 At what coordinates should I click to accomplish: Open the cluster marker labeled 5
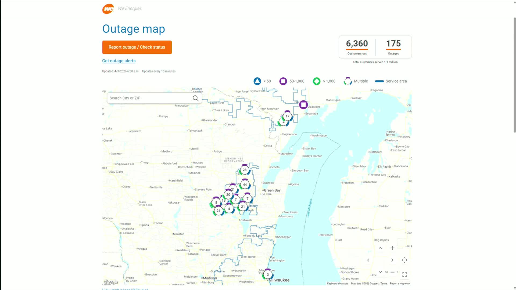click(216, 202)
